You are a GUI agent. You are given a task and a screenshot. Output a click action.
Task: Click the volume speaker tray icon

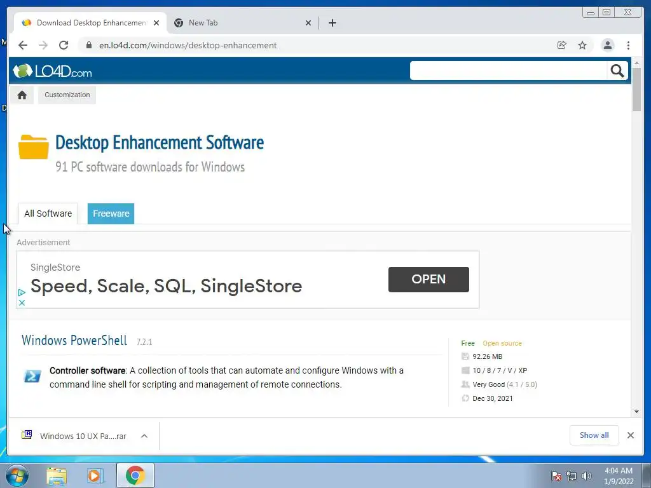point(587,476)
